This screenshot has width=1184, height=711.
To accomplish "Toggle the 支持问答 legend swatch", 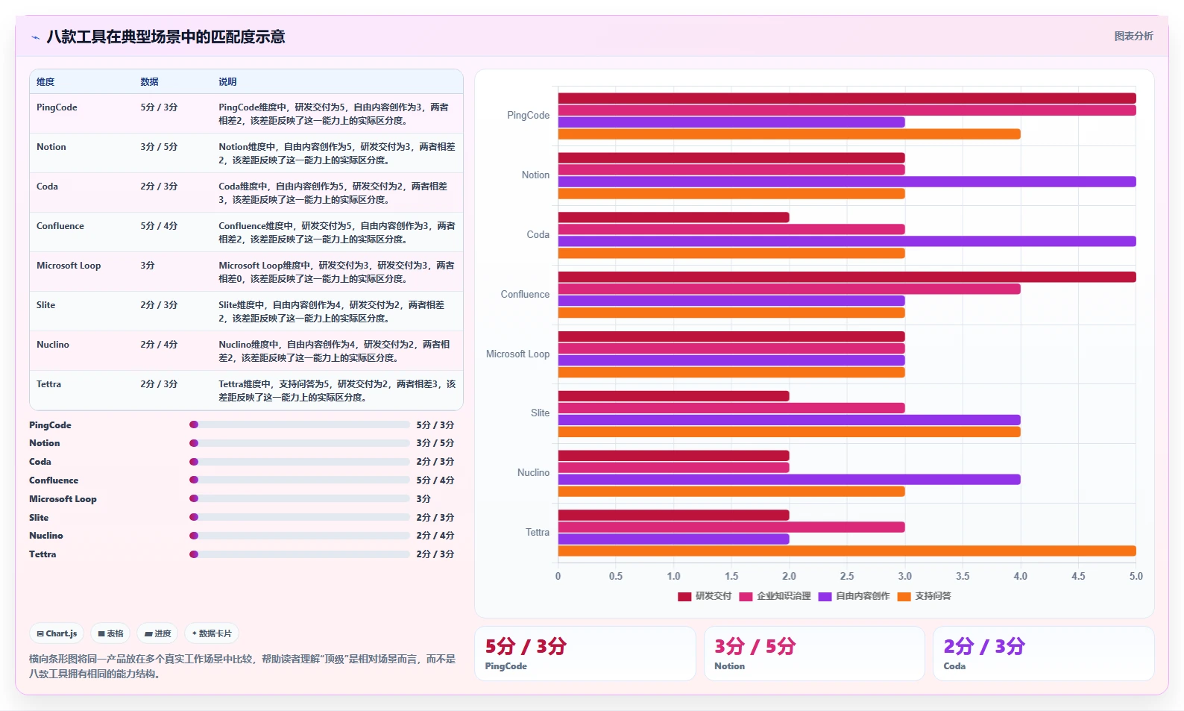I will click(x=904, y=596).
